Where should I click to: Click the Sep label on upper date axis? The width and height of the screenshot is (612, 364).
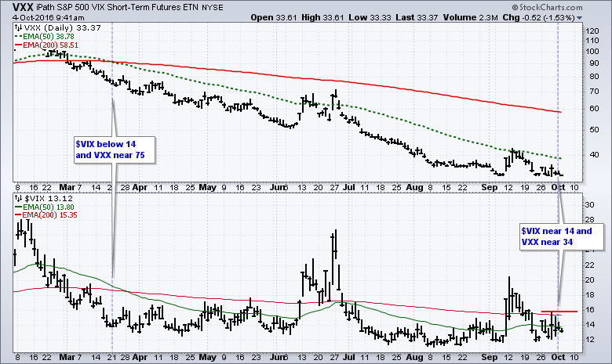click(x=490, y=187)
